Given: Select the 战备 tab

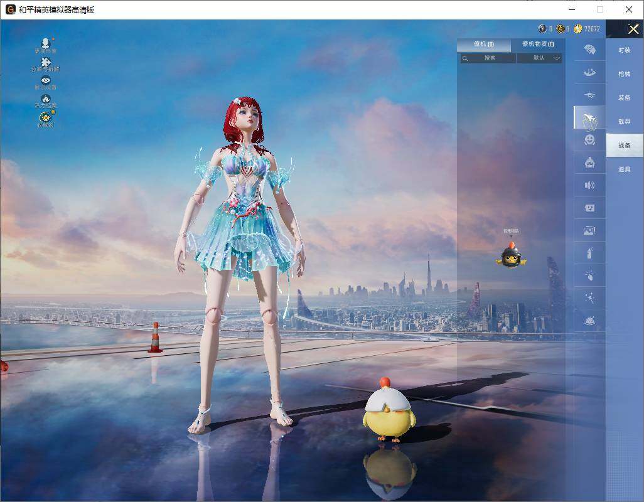Looking at the screenshot, I should 625,146.
